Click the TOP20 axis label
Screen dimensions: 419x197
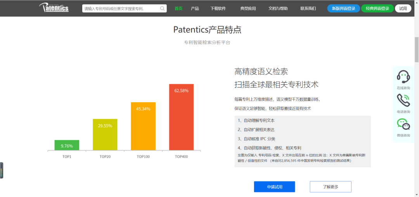coord(105,157)
